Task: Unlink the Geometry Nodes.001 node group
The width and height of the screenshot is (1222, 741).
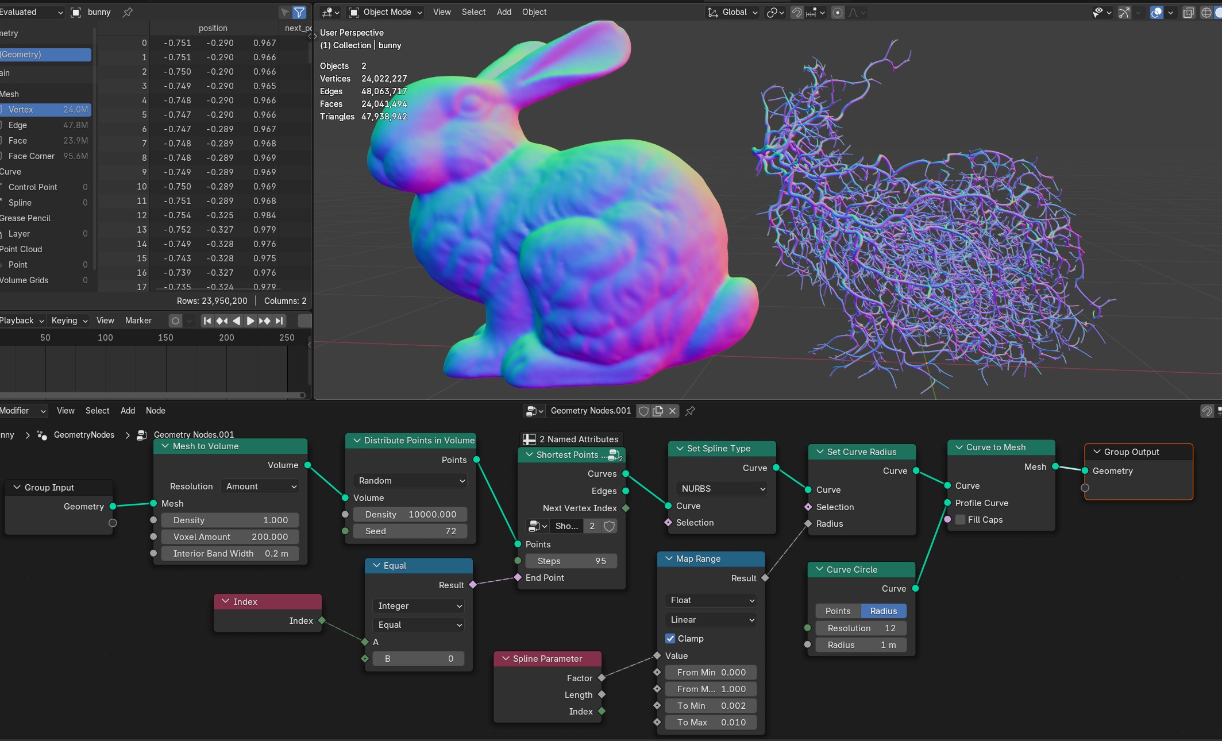Action: [x=672, y=411]
